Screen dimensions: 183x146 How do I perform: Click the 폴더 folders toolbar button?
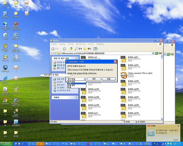(87, 49)
